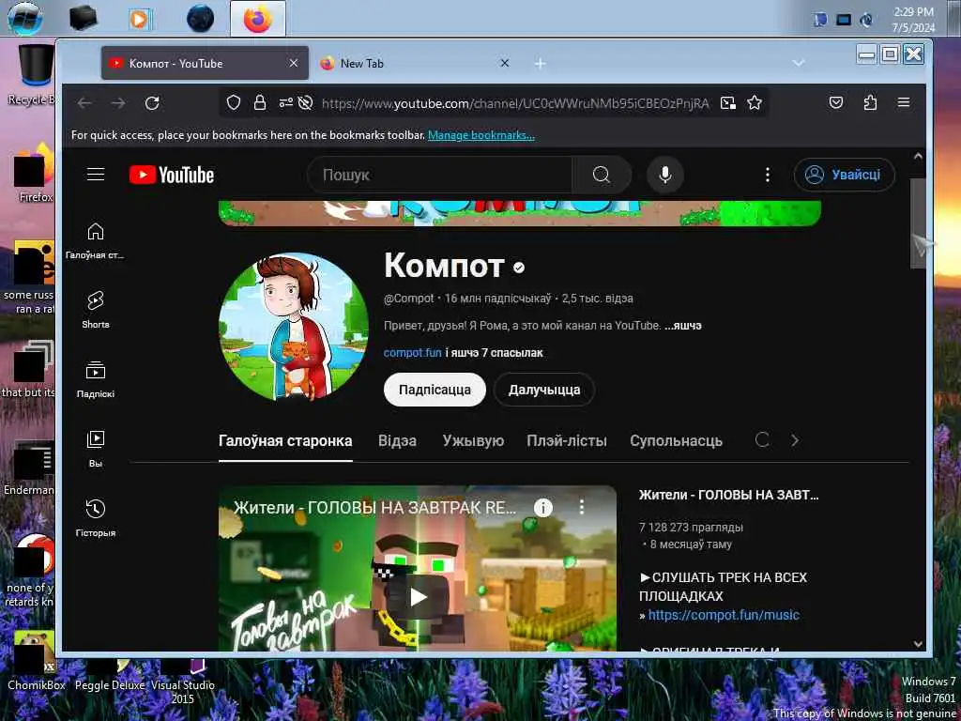Image resolution: width=961 pixels, height=721 pixels.
Task: Click the Пошук search field
Action: 440,175
